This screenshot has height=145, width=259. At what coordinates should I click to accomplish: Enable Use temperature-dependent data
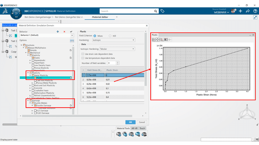(83, 58)
